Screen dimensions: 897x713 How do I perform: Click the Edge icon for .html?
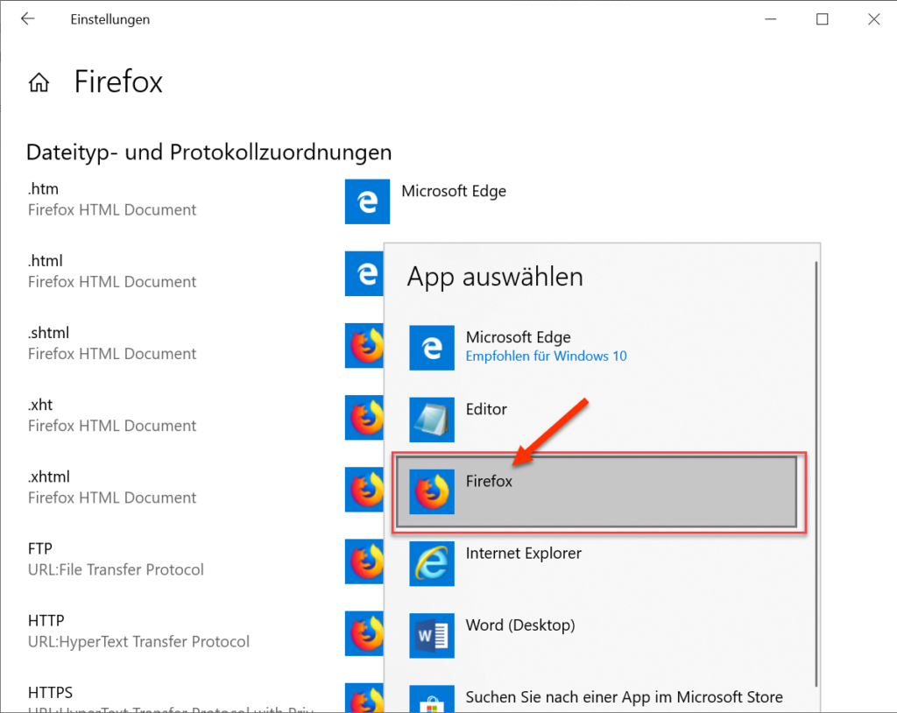pos(364,273)
